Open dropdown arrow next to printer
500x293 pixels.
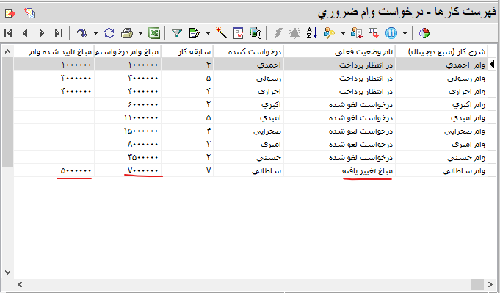coord(141,33)
